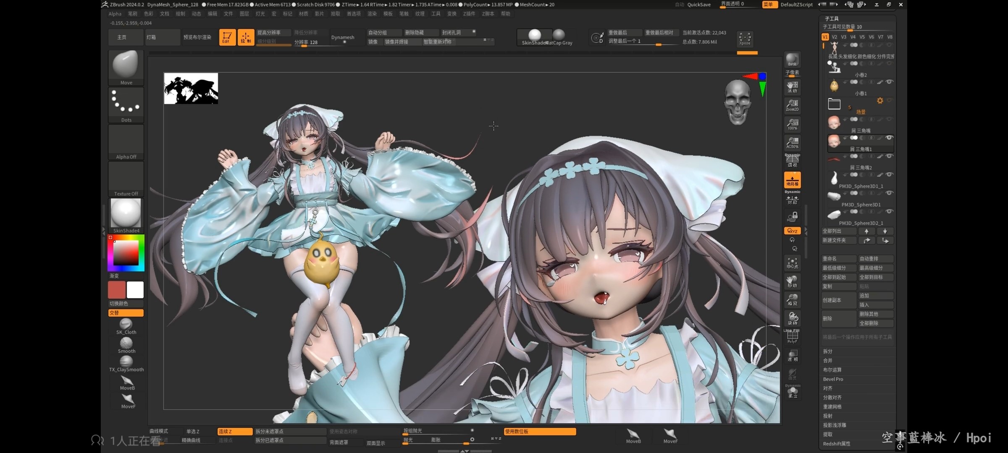Screen dimensions: 1008x453
Task: Click the 滚动 scroll canvas icon
Action: [x=793, y=87]
